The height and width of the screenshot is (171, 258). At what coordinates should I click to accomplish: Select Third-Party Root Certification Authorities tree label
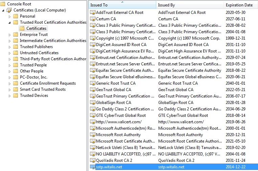[x=53, y=59]
